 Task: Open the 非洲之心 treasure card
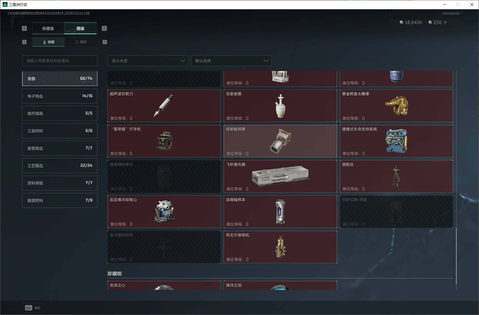164,285
